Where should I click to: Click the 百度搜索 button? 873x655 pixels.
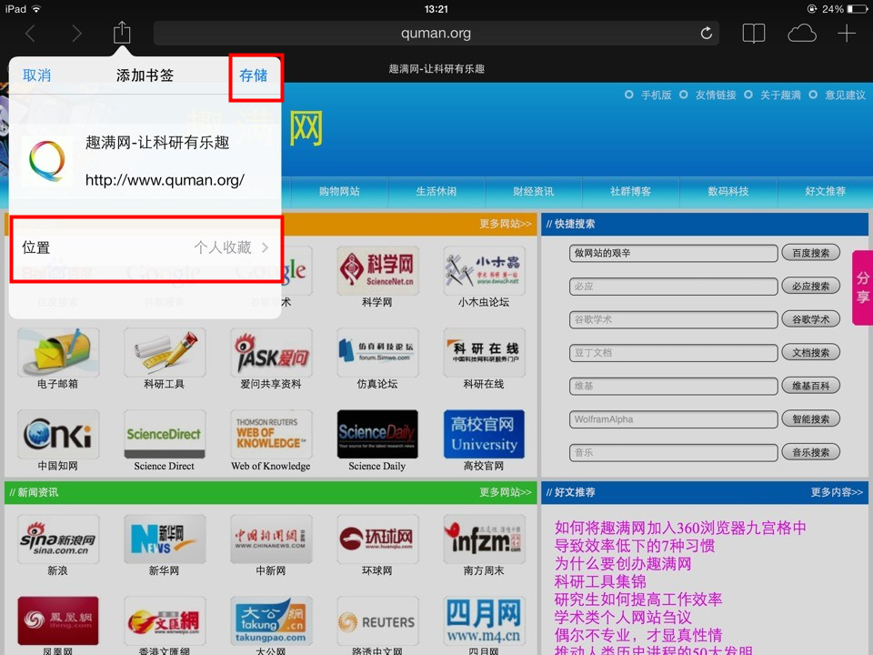pyautogui.click(x=810, y=253)
